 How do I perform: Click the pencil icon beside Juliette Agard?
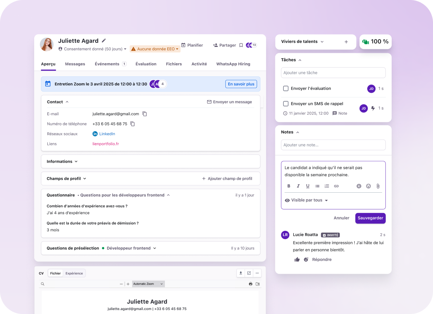(104, 41)
